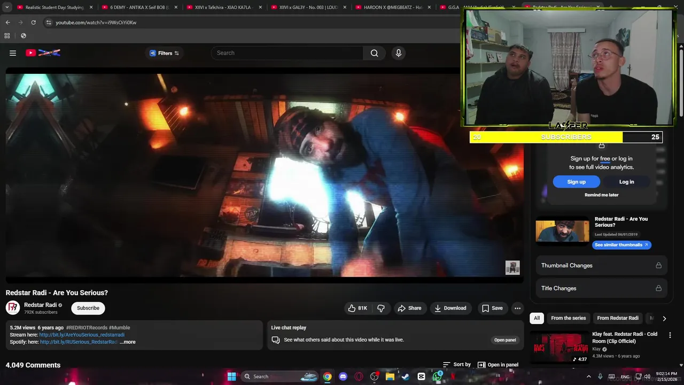Open File Explorer from taskbar
684x385 pixels.
390,376
